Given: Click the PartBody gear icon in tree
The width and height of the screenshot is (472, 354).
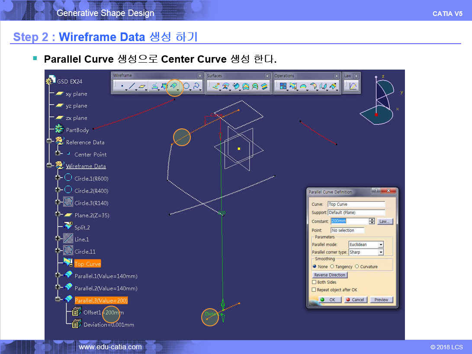Looking at the screenshot, I should pos(59,130).
